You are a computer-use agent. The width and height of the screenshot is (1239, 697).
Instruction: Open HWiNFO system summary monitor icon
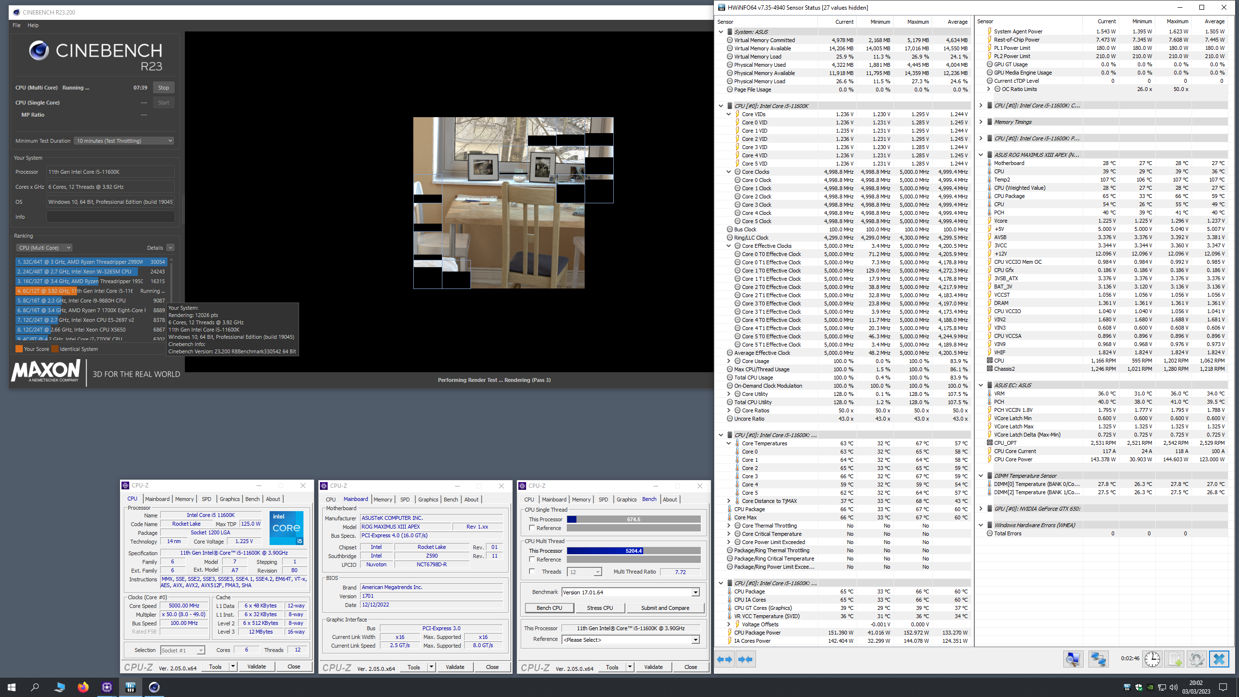click(x=1073, y=659)
